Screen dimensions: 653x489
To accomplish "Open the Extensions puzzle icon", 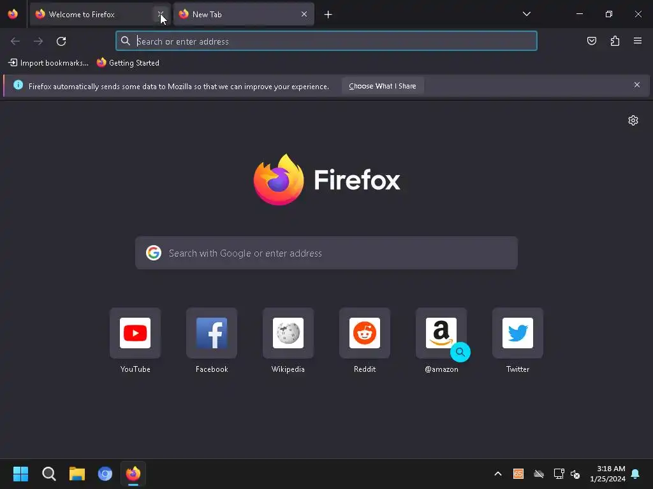I will (x=615, y=41).
